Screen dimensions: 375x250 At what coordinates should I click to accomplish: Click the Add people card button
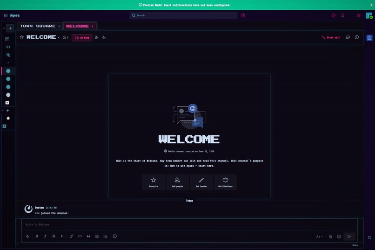[x=177, y=182]
